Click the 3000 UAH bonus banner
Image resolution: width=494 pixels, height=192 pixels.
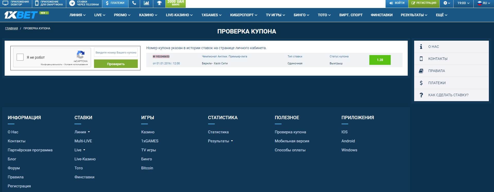pos(175,3)
